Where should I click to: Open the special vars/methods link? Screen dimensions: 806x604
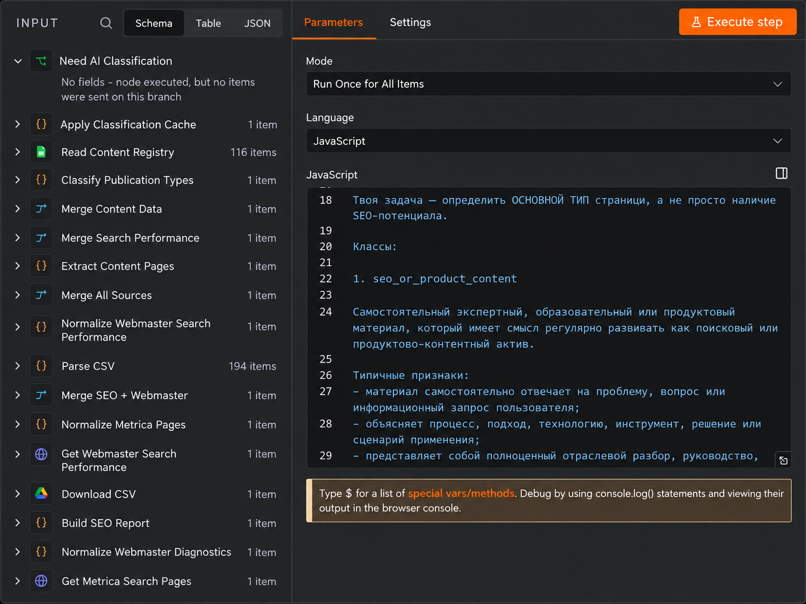461,493
